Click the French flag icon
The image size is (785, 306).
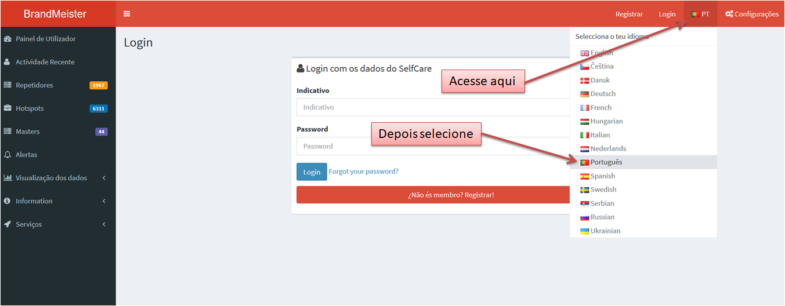(585, 108)
